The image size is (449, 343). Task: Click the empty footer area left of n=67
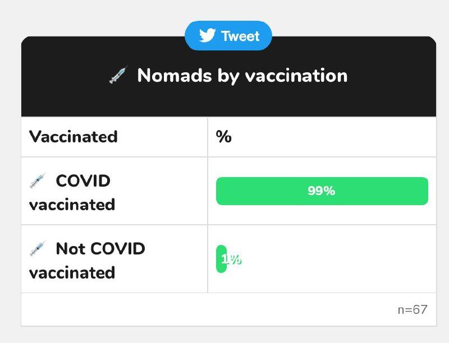point(196,309)
